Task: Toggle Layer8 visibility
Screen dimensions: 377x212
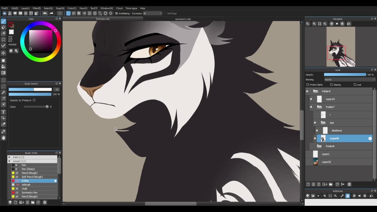Action: click(315, 138)
